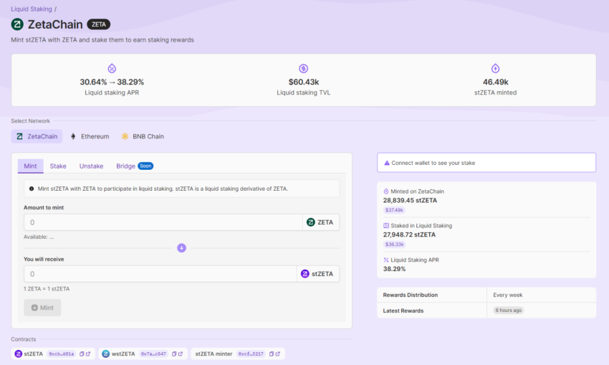This screenshot has width=609, height=365.
Task: Click the 0x7a…c547 wstZETA address
Action: (x=153, y=354)
